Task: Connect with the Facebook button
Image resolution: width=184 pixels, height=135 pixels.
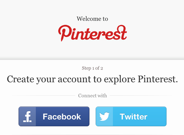Action: tap(54, 116)
